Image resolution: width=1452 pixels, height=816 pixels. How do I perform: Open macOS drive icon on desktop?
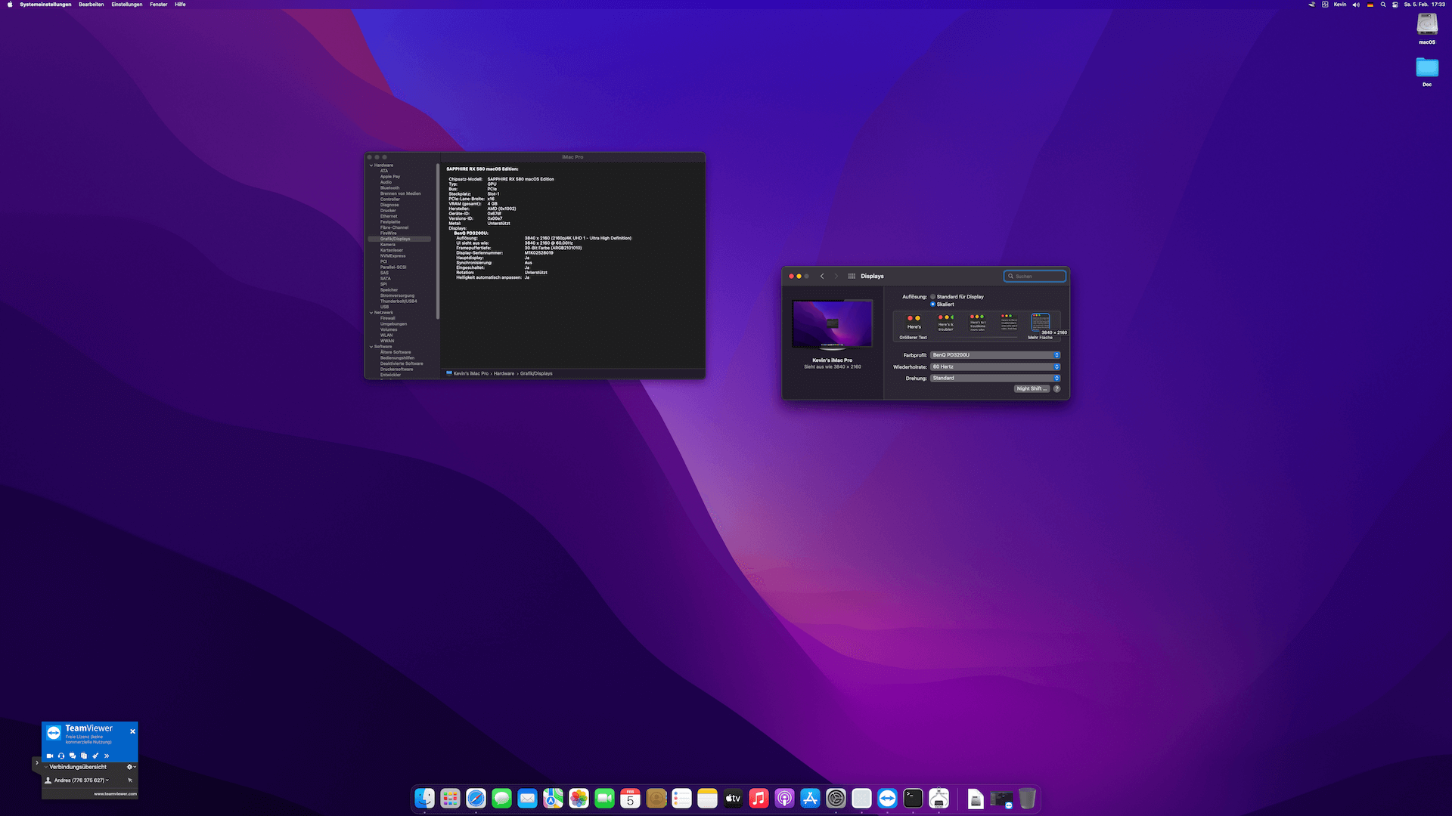[1427, 25]
